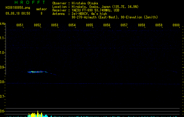The height and width of the screenshot is (117, 184).
Task: Click the Receiver YAESU FT-690 line
Action: 86,10
